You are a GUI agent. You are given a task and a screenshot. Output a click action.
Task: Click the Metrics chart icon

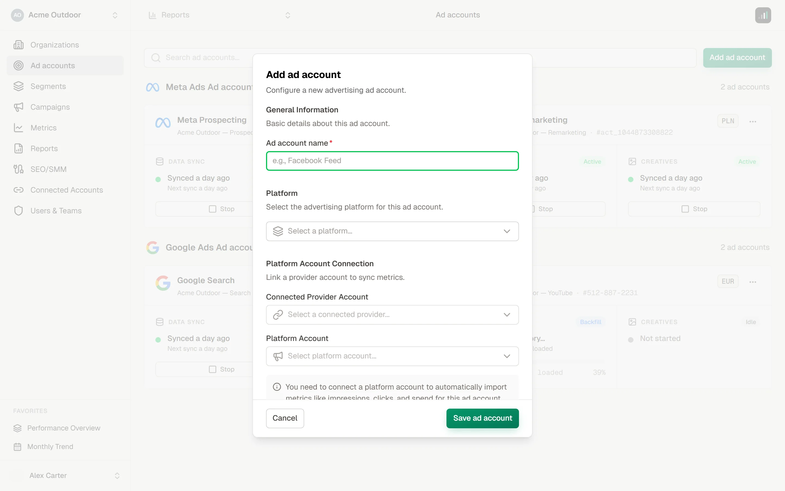pos(19,128)
